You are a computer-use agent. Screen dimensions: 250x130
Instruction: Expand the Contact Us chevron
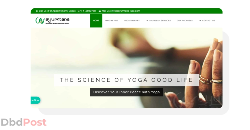tap(200, 20)
